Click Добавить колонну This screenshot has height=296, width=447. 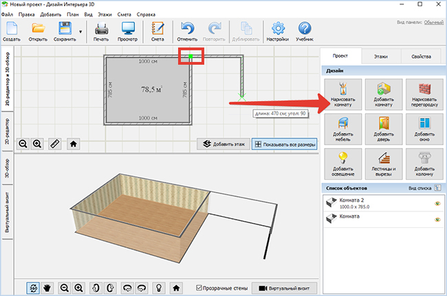424,164
